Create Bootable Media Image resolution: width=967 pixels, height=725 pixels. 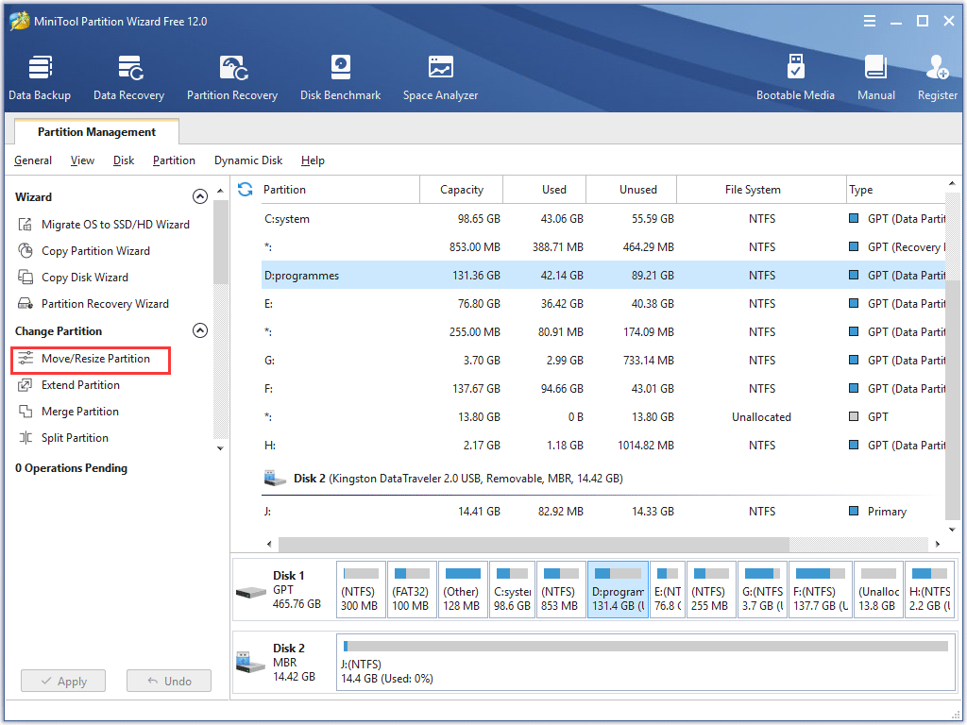pyautogui.click(x=796, y=76)
